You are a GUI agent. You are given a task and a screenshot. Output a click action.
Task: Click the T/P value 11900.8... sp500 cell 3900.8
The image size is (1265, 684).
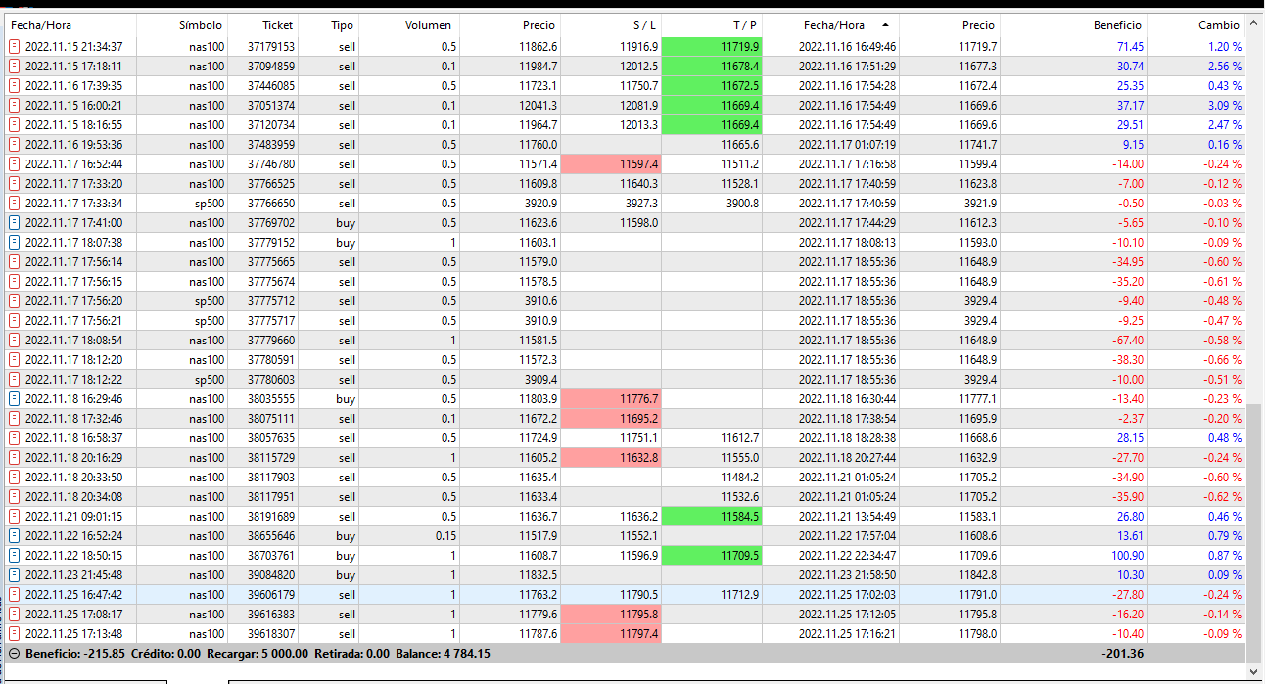742,203
